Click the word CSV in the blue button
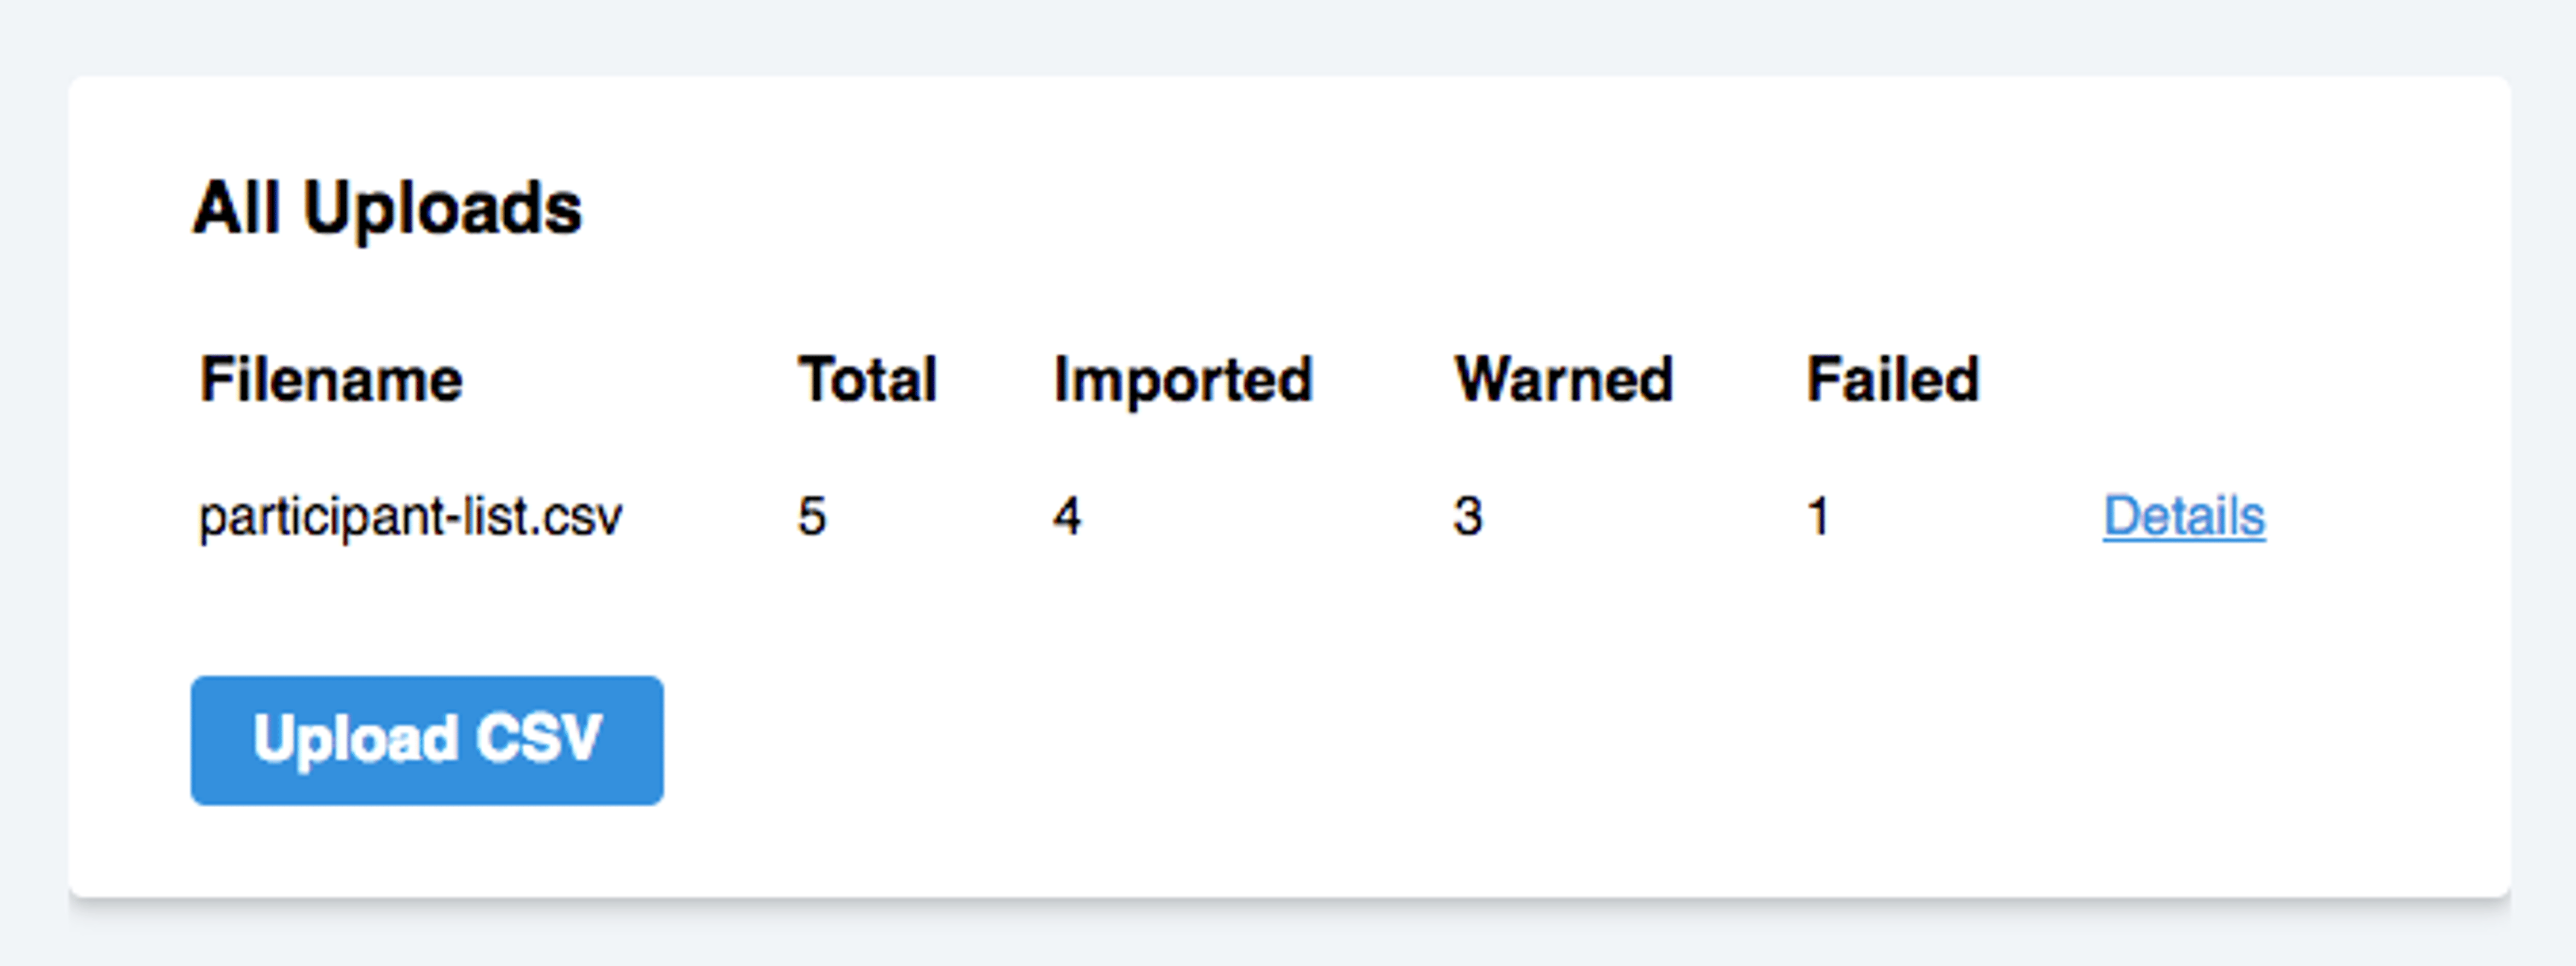The width and height of the screenshot is (2576, 966). (x=539, y=739)
